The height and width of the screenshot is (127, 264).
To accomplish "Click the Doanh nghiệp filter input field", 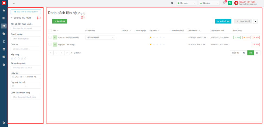I will (x=26, y=39).
